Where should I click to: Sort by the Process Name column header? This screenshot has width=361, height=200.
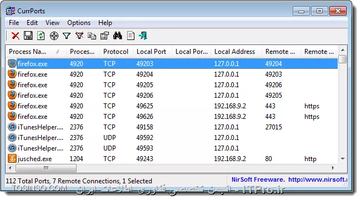click(36, 52)
